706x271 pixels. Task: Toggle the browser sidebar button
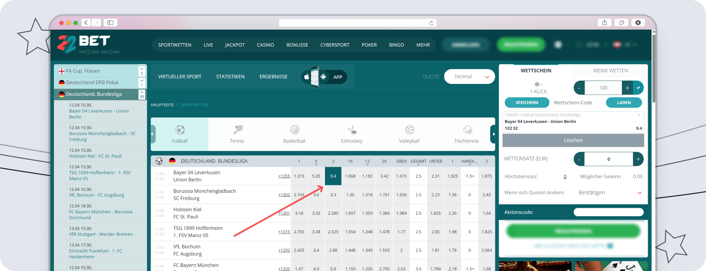pyautogui.click(x=110, y=22)
